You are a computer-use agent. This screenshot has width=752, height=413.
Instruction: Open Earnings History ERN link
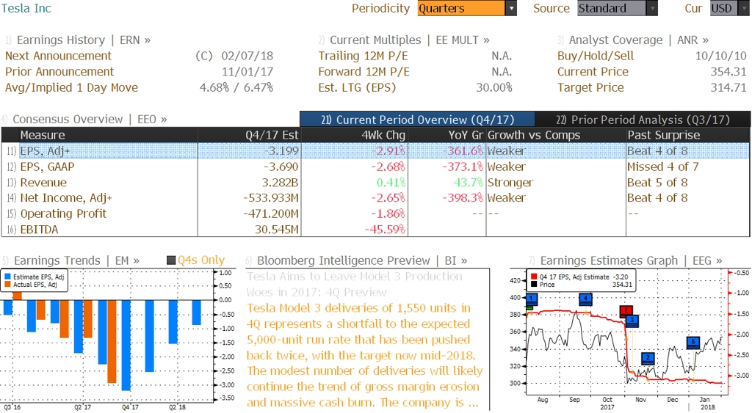(84, 40)
